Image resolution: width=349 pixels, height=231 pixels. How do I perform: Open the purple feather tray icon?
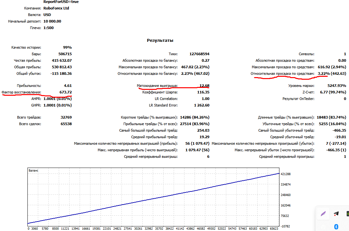click(323, 214)
